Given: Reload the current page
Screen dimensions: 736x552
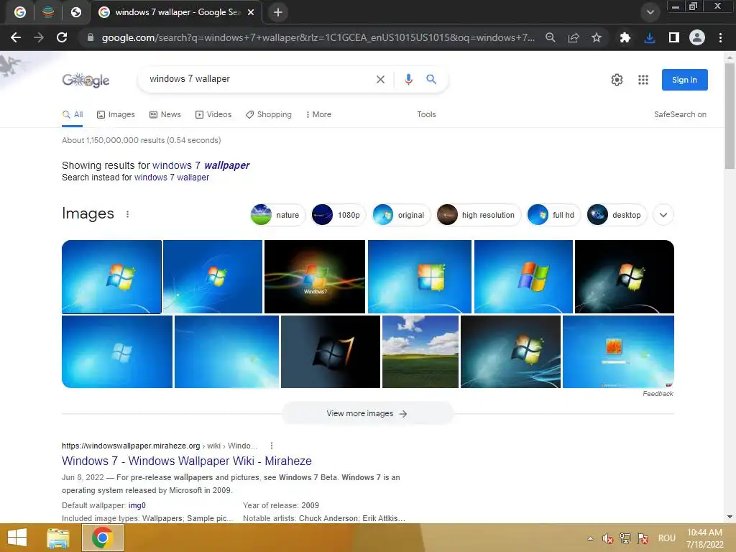Looking at the screenshot, I should tap(62, 37).
